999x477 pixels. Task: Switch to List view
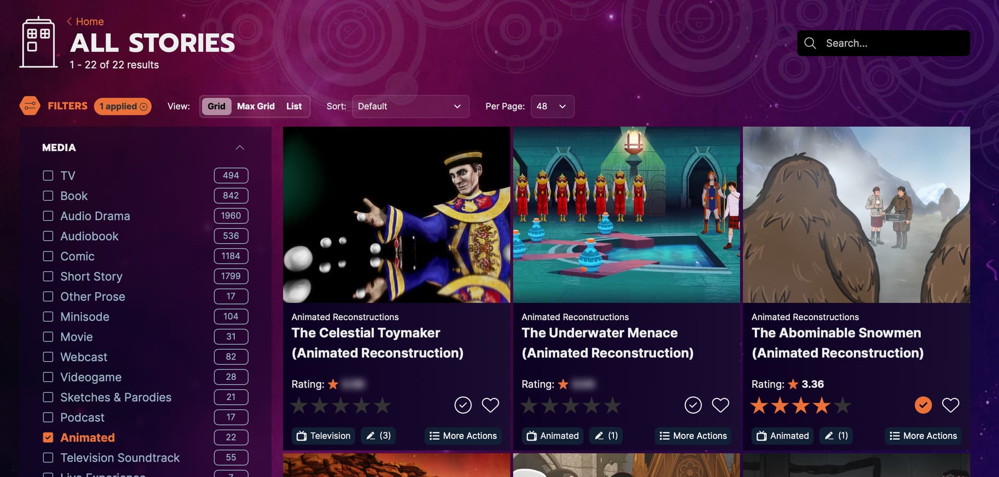point(294,107)
